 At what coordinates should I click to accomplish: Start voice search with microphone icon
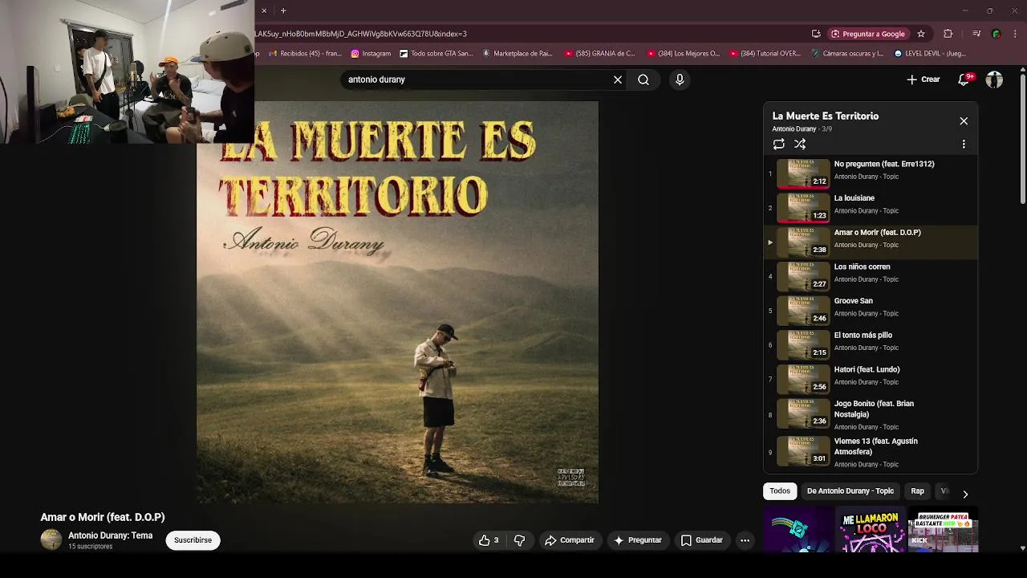coord(680,79)
